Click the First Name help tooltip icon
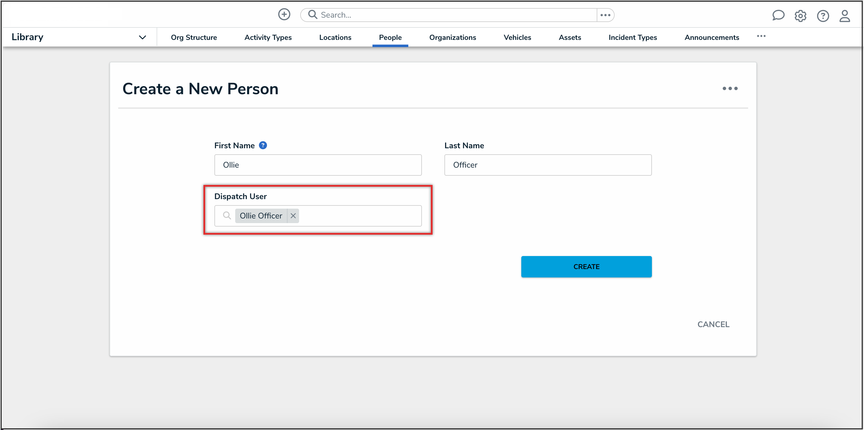864x430 pixels. [x=263, y=145]
